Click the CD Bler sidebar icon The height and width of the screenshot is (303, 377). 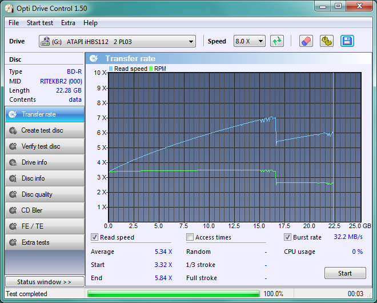pyautogui.click(x=13, y=210)
